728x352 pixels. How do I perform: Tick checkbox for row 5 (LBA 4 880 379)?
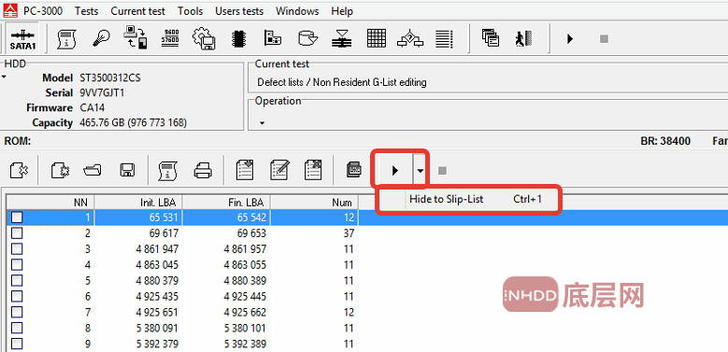point(17,281)
